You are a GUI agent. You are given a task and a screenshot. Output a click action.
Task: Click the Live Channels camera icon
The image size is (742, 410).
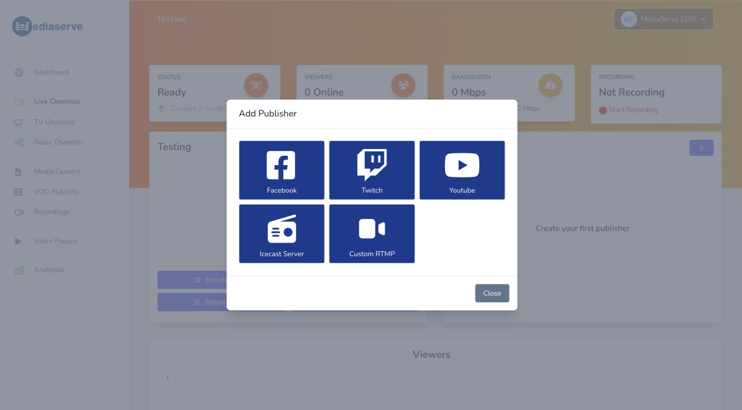19,101
